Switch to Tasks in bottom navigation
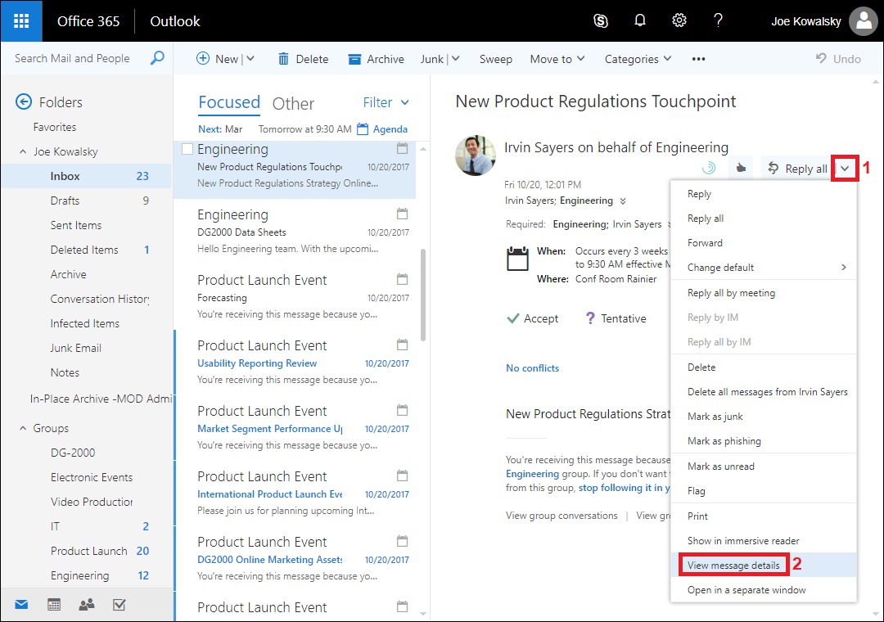Image resolution: width=884 pixels, height=622 pixels. (119, 605)
